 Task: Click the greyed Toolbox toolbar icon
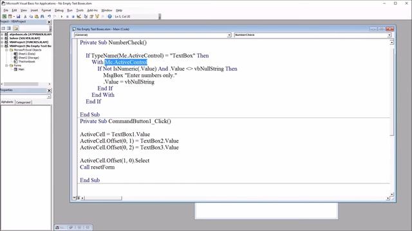pos(103,17)
